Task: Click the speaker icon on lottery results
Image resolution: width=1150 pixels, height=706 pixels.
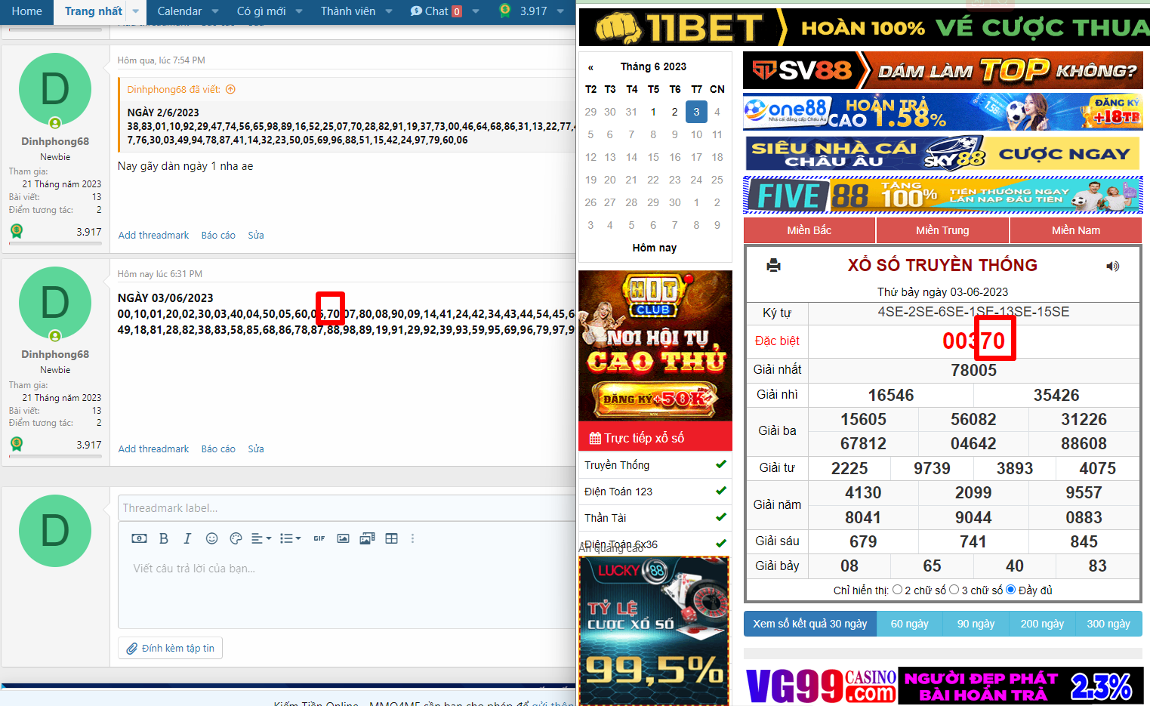Action: click(1112, 266)
